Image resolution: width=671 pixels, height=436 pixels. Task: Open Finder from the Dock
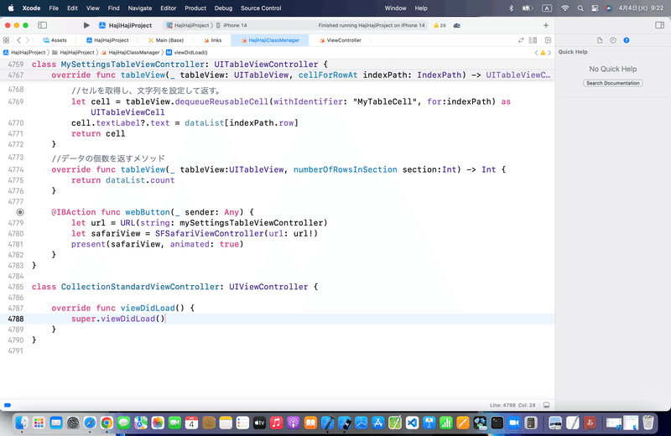(x=22, y=423)
